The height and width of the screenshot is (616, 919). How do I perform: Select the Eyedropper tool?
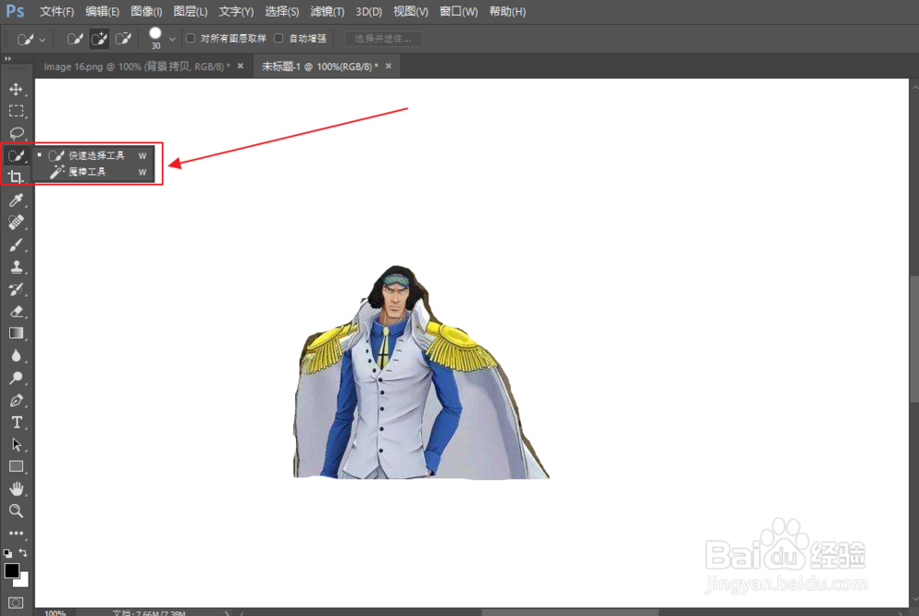pyautogui.click(x=16, y=200)
